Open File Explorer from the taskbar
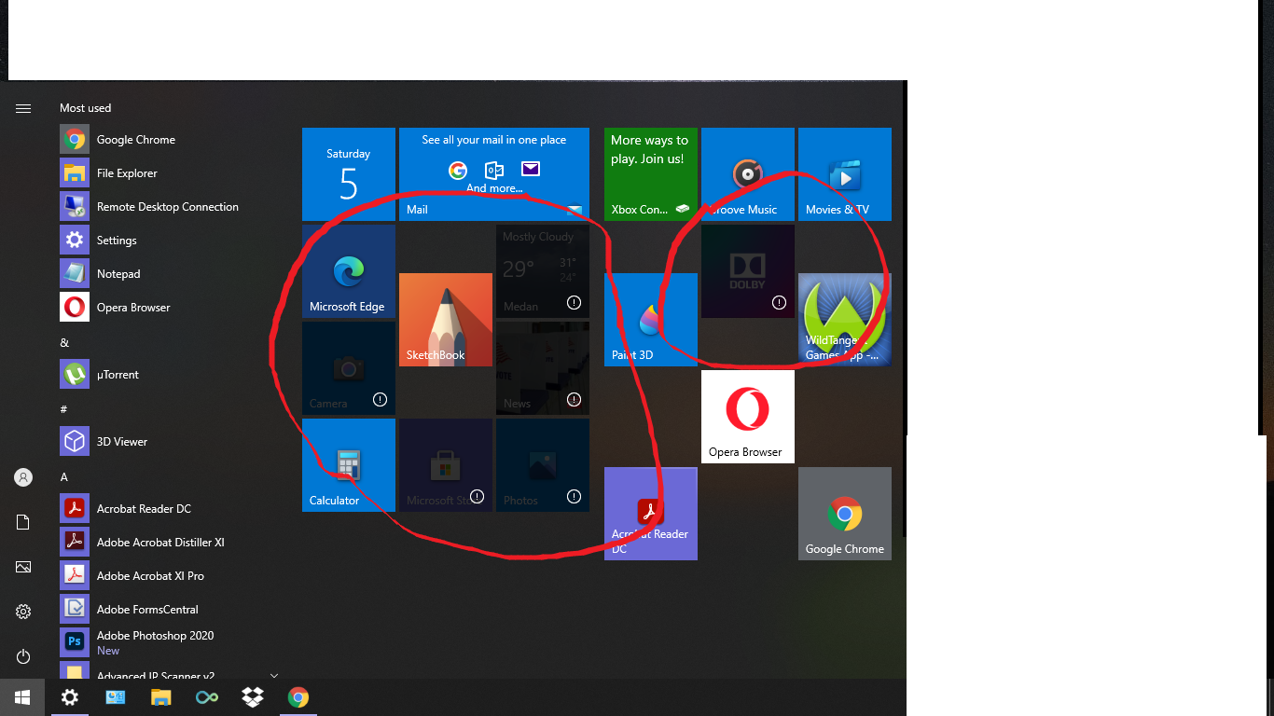This screenshot has height=716, width=1274. pyautogui.click(x=161, y=697)
